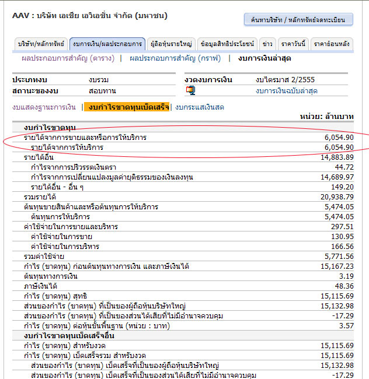Image resolution: width=369 pixels, height=379 pixels.
Task: Open ผลประกอบการสำคัญ (กราฟ) link
Action: pos(175,58)
